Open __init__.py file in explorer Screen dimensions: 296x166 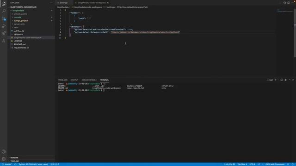[31, 31]
